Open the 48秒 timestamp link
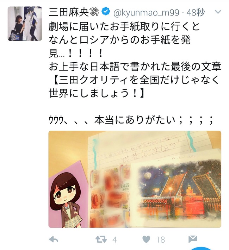Viewport: 229px width, 250px height. point(196,12)
